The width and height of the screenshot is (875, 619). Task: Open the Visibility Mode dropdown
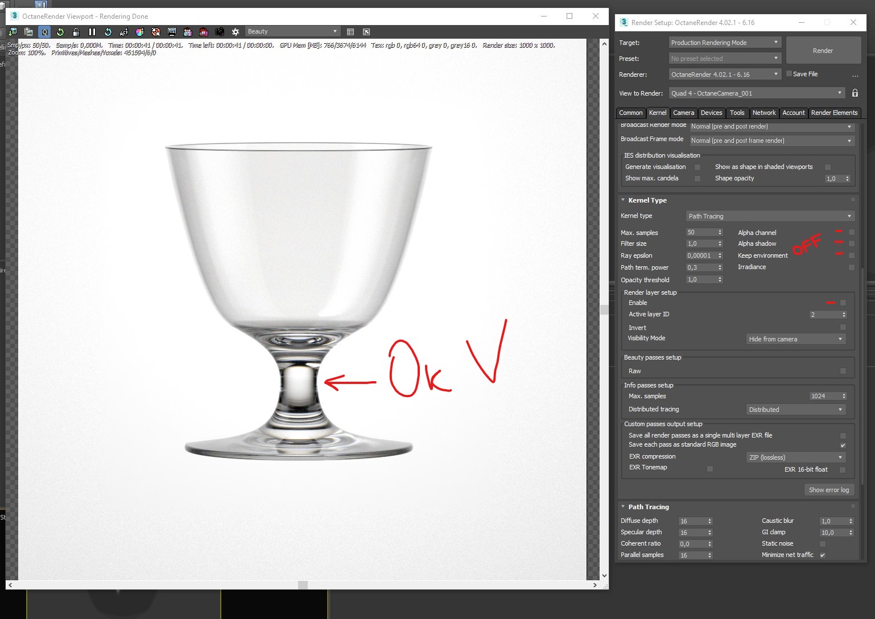tap(796, 339)
